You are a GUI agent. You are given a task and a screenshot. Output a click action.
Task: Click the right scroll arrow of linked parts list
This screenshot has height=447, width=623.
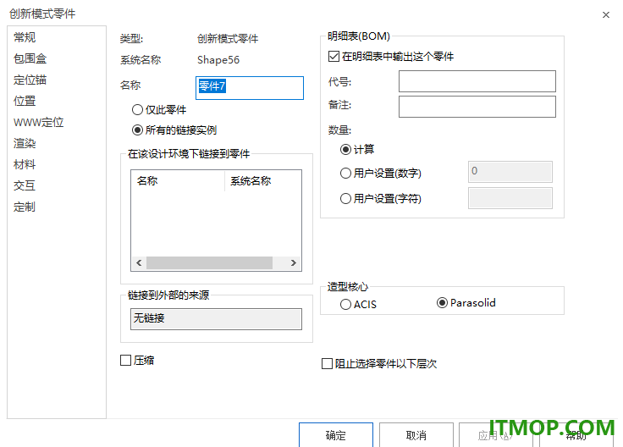293,263
